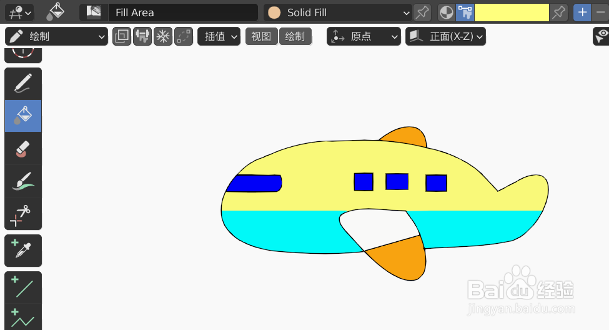
Task: Switch to vertex color attribute mode
Action: (x=465, y=12)
